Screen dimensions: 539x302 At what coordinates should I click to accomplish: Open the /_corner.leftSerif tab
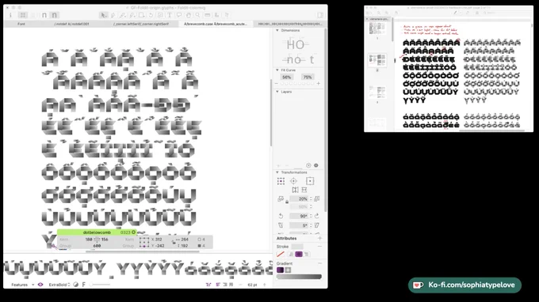click(141, 24)
